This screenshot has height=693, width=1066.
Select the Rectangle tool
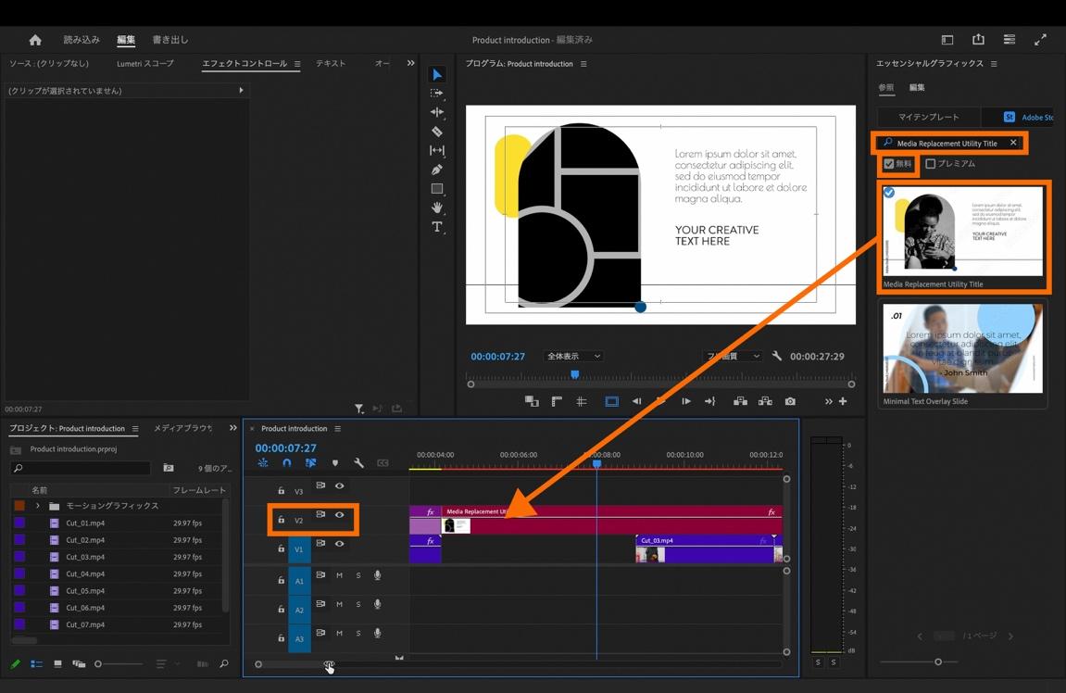pyautogui.click(x=437, y=189)
